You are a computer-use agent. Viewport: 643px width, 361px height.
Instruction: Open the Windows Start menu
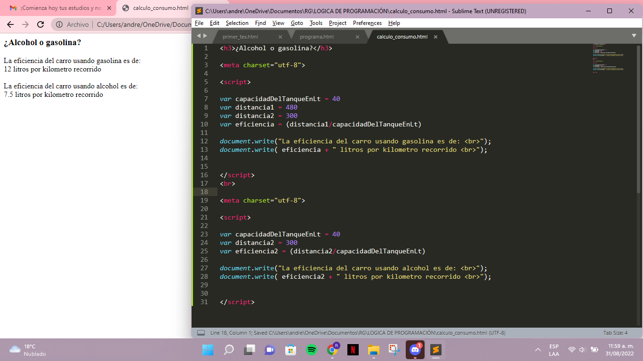208,350
